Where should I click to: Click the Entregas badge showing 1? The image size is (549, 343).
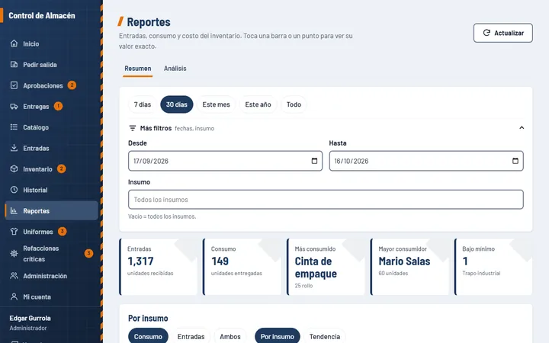[x=58, y=106]
